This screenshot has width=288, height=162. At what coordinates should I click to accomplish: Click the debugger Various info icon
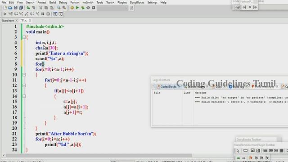pyautogui.click(x=61, y=14)
